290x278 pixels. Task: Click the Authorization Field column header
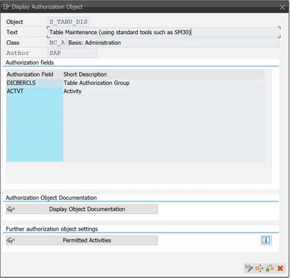[x=30, y=74]
